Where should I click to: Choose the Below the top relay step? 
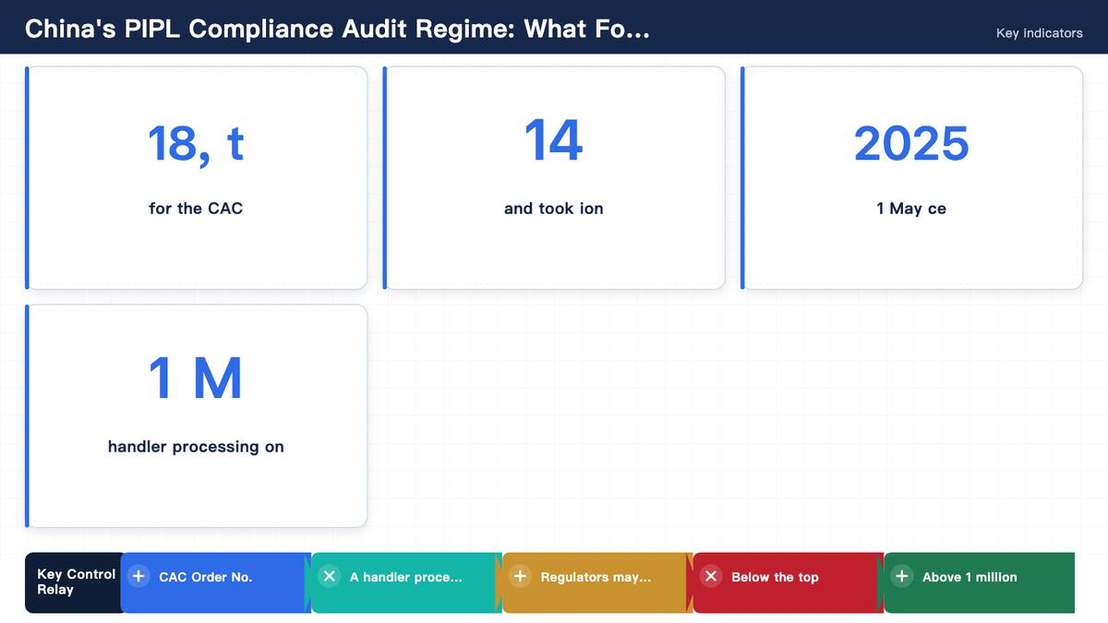(x=789, y=582)
